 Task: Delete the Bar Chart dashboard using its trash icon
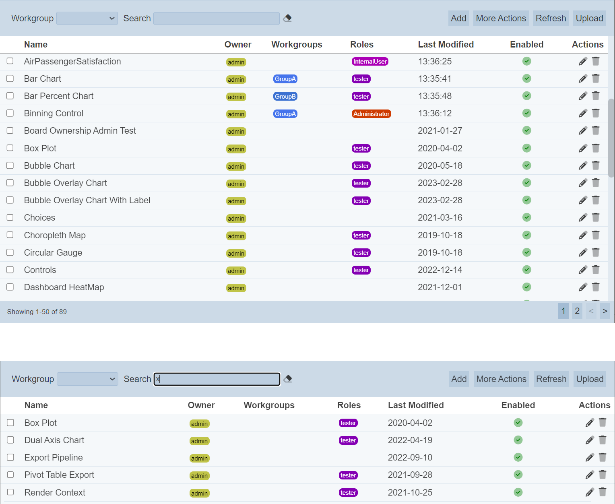[596, 78]
